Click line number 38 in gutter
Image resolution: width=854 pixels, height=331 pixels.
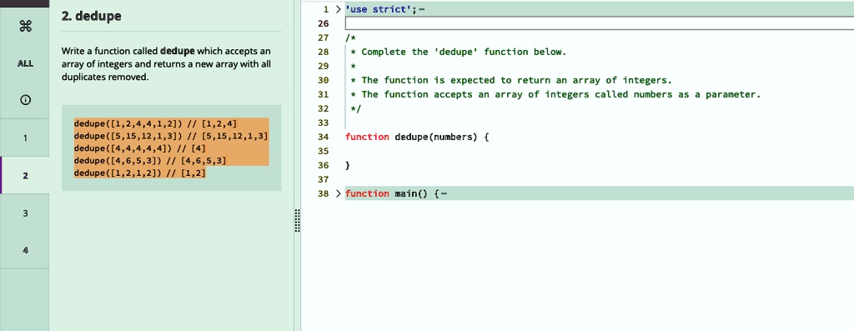click(x=323, y=193)
